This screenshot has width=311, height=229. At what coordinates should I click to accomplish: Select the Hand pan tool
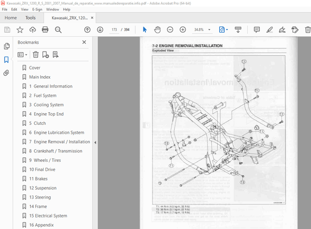158,30
